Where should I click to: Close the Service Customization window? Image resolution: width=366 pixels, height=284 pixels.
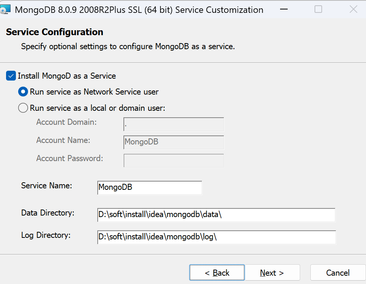[x=354, y=9]
